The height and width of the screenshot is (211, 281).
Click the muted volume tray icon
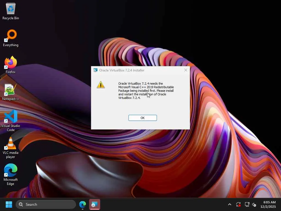click(254, 204)
